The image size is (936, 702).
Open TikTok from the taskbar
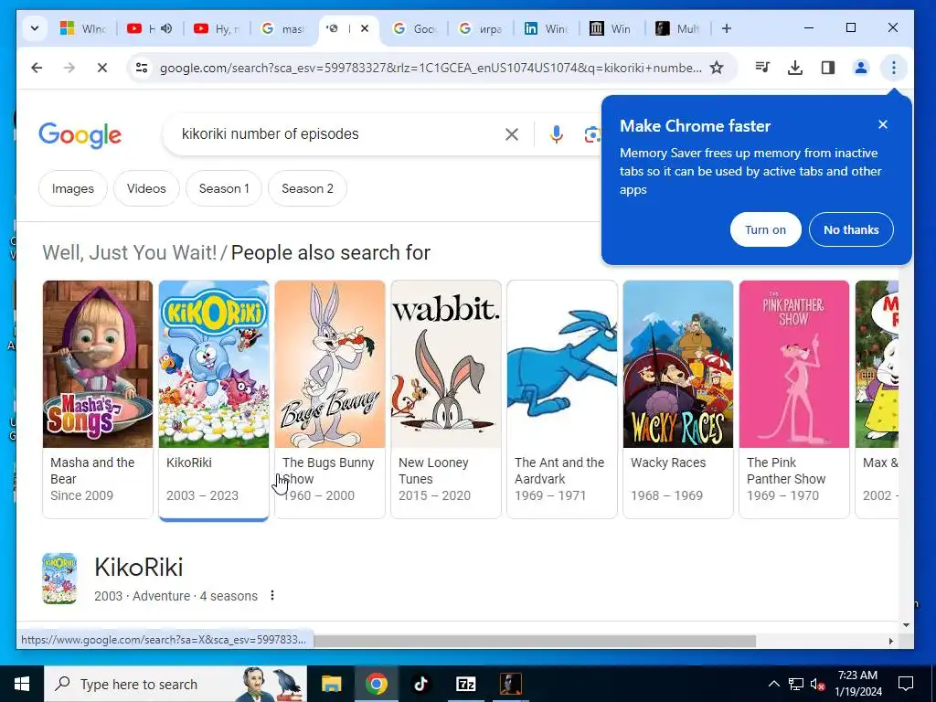420,684
